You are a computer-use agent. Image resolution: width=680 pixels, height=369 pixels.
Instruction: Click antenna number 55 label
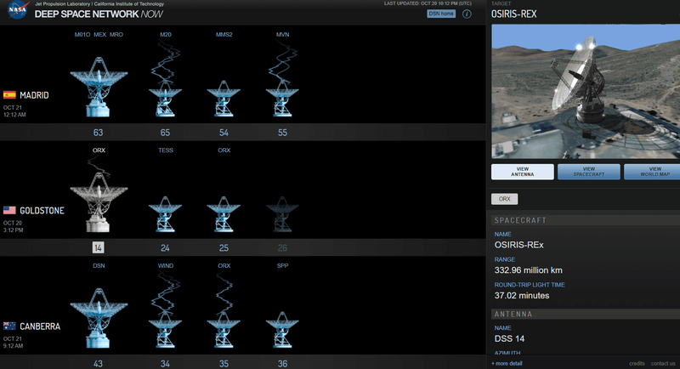pos(282,133)
